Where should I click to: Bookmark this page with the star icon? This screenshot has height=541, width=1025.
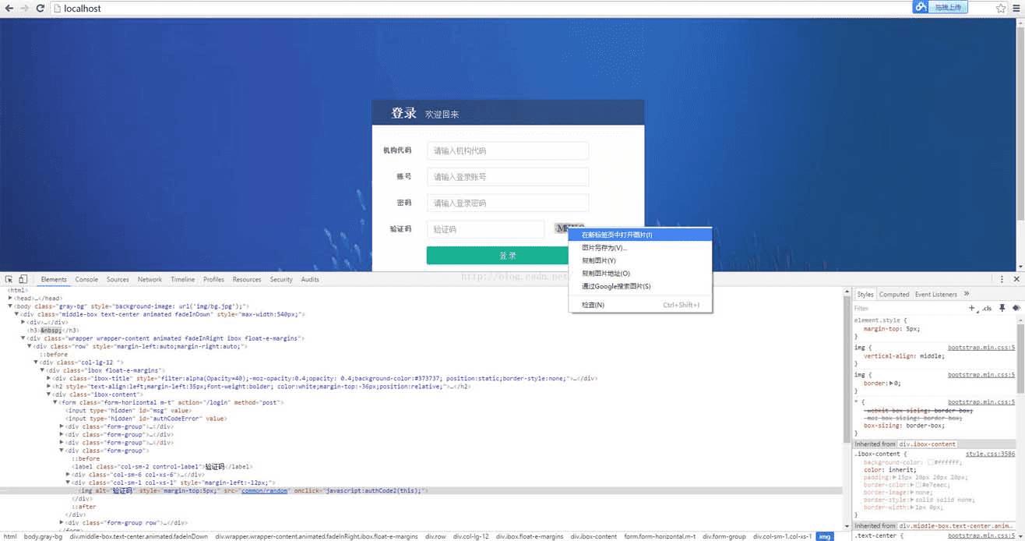coord(1001,8)
